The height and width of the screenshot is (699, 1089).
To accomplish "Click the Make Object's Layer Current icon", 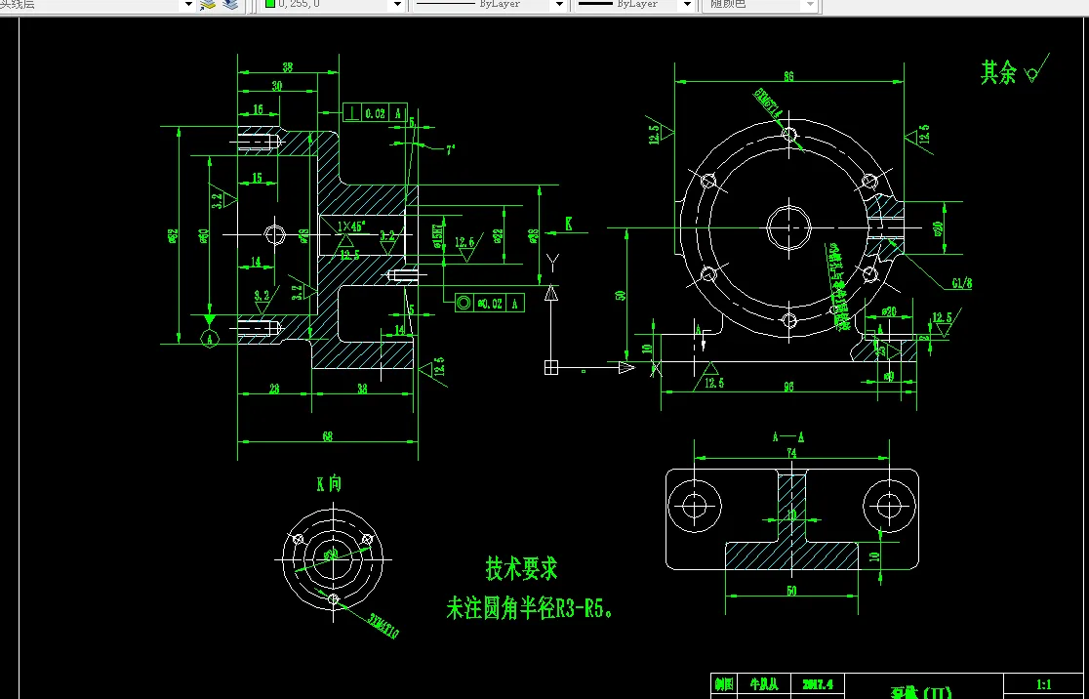I will pyautogui.click(x=206, y=6).
